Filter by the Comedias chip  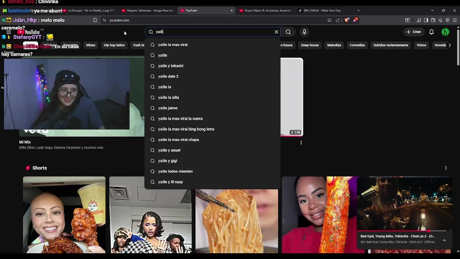click(357, 45)
